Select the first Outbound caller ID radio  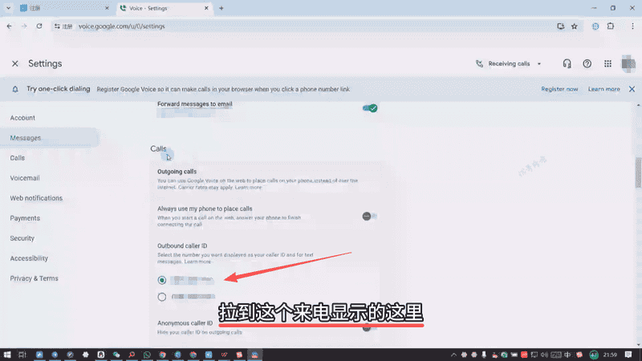pyautogui.click(x=162, y=280)
